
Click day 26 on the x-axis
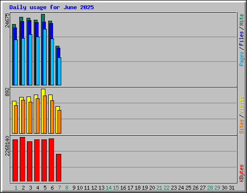(x=195, y=188)
